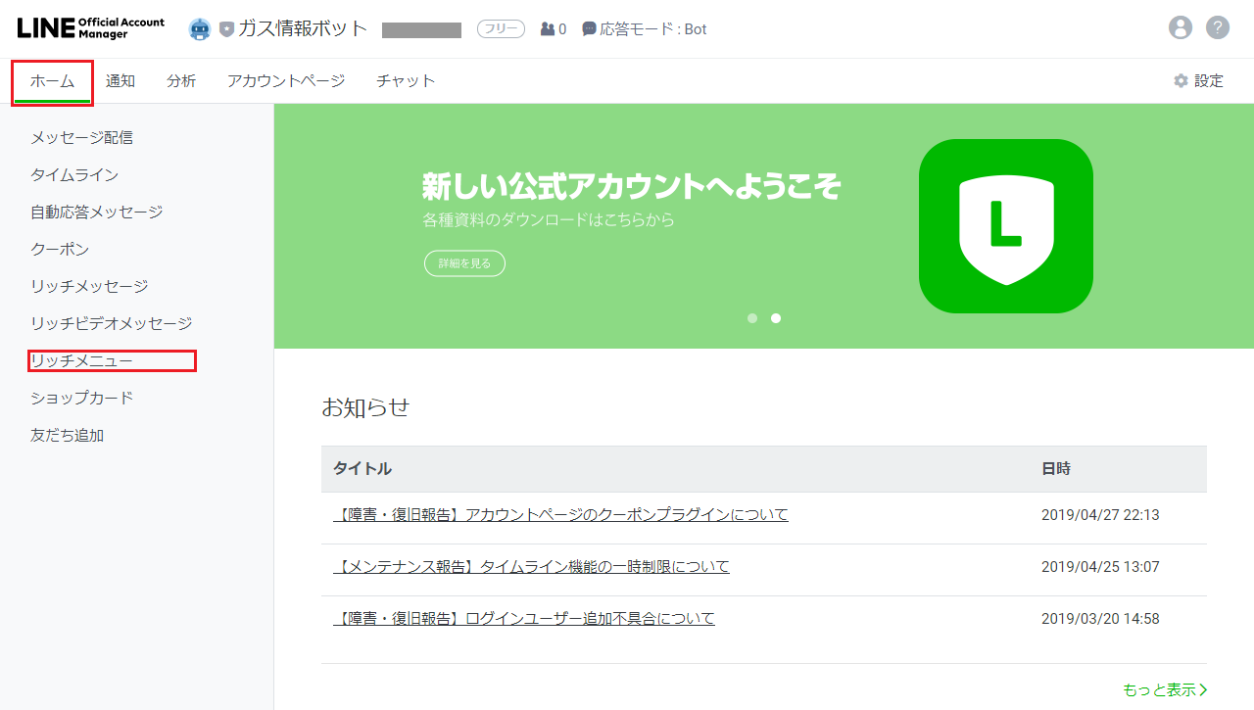Screen dimensions: 1254x710
Task: Click the shield badge beside the account name
Action: point(226,29)
